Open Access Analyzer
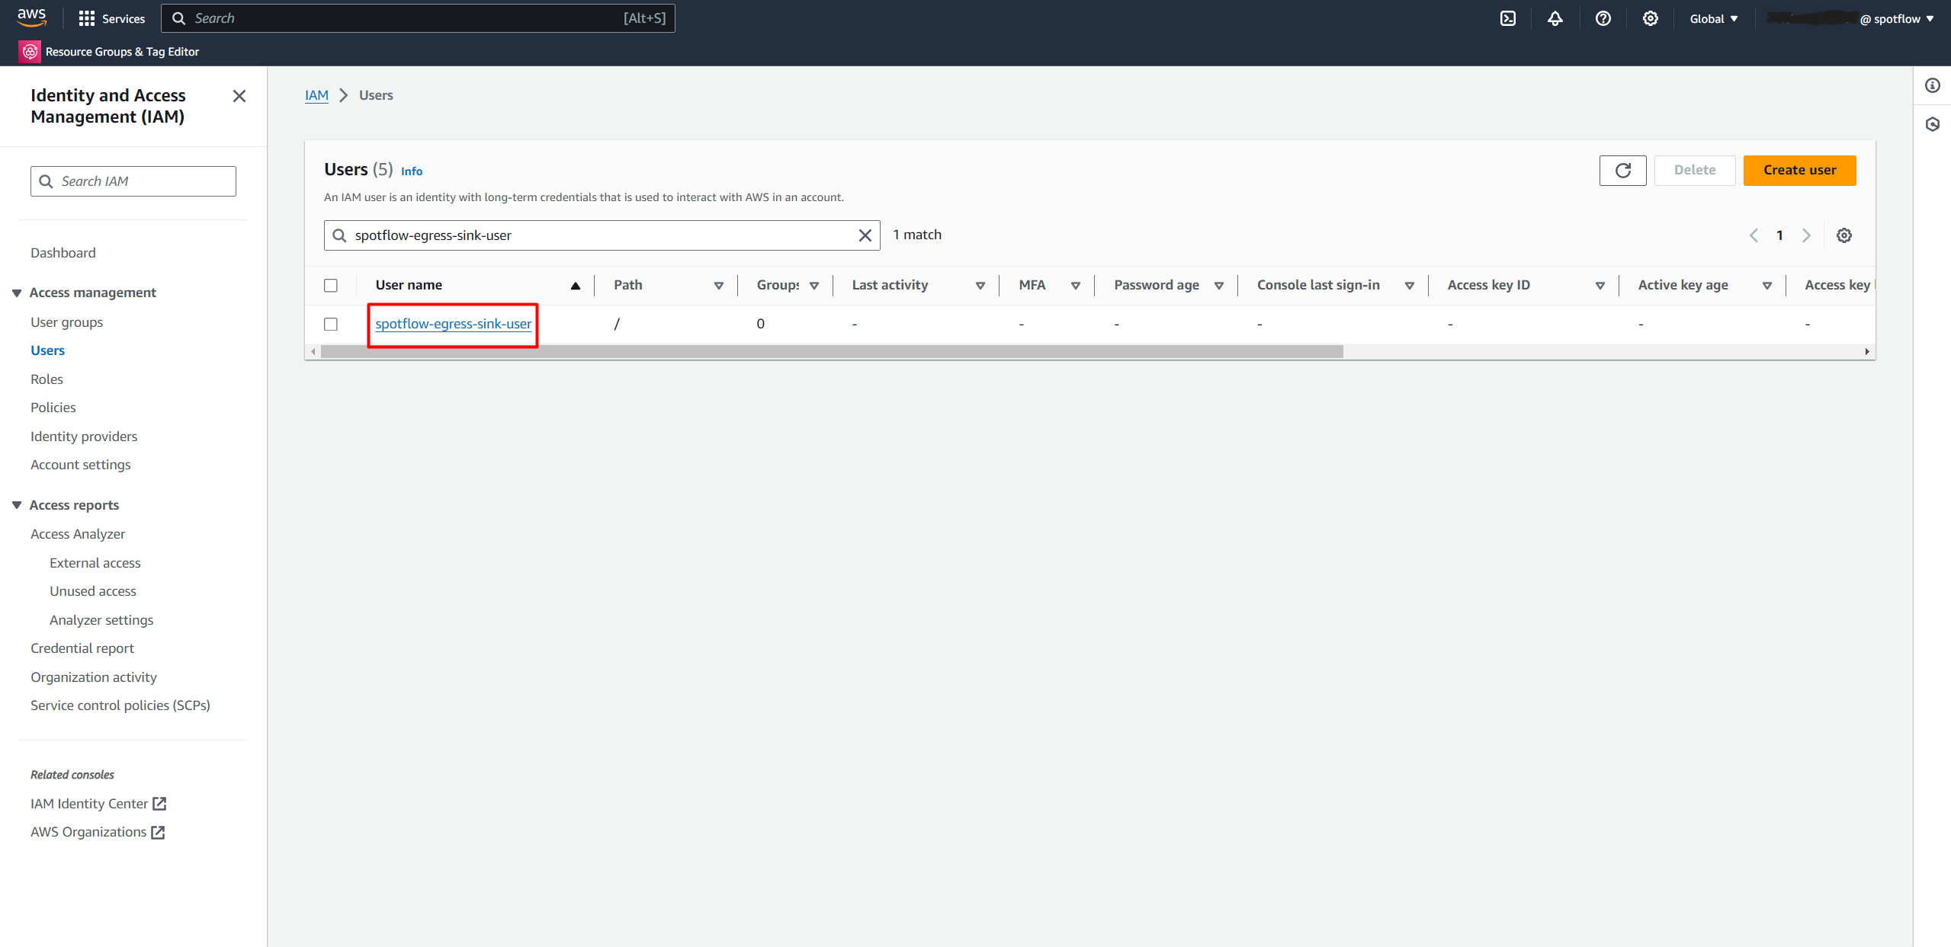This screenshot has width=1951, height=947. coord(78,533)
